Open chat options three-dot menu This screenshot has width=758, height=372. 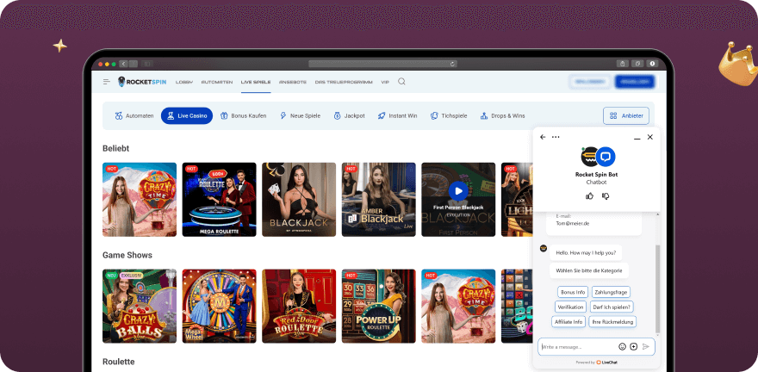click(x=556, y=137)
